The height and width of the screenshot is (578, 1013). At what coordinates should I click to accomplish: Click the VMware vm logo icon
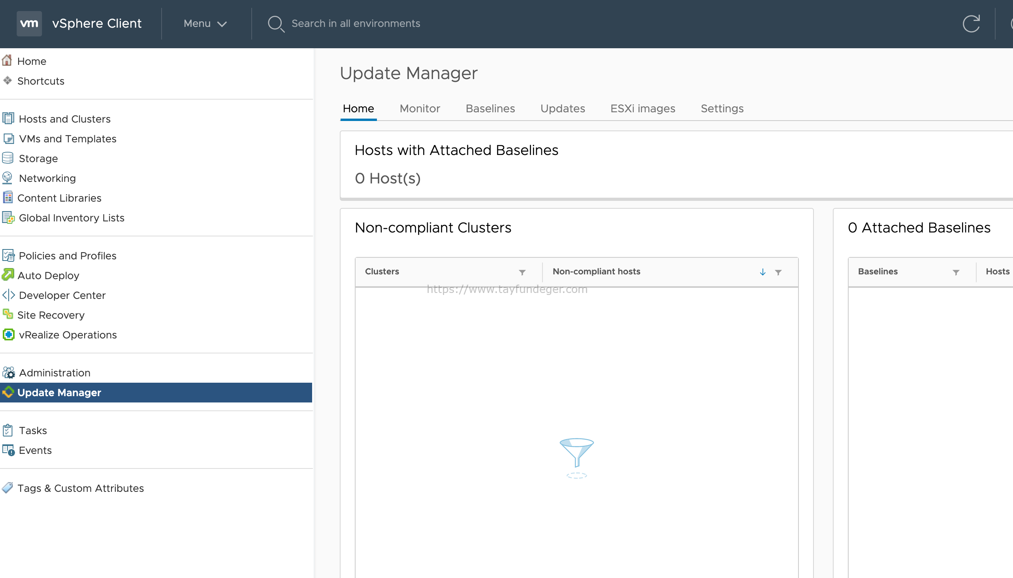29,23
